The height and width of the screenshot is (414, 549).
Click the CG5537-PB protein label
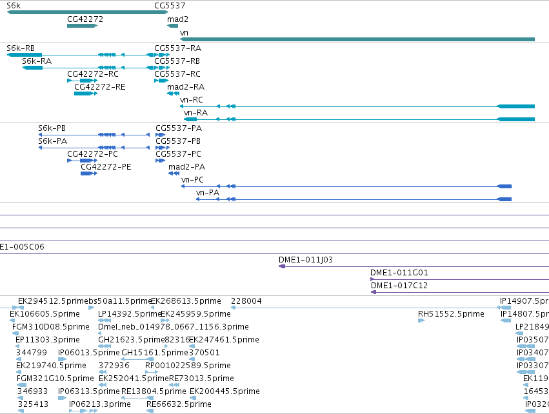tap(178, 141)
